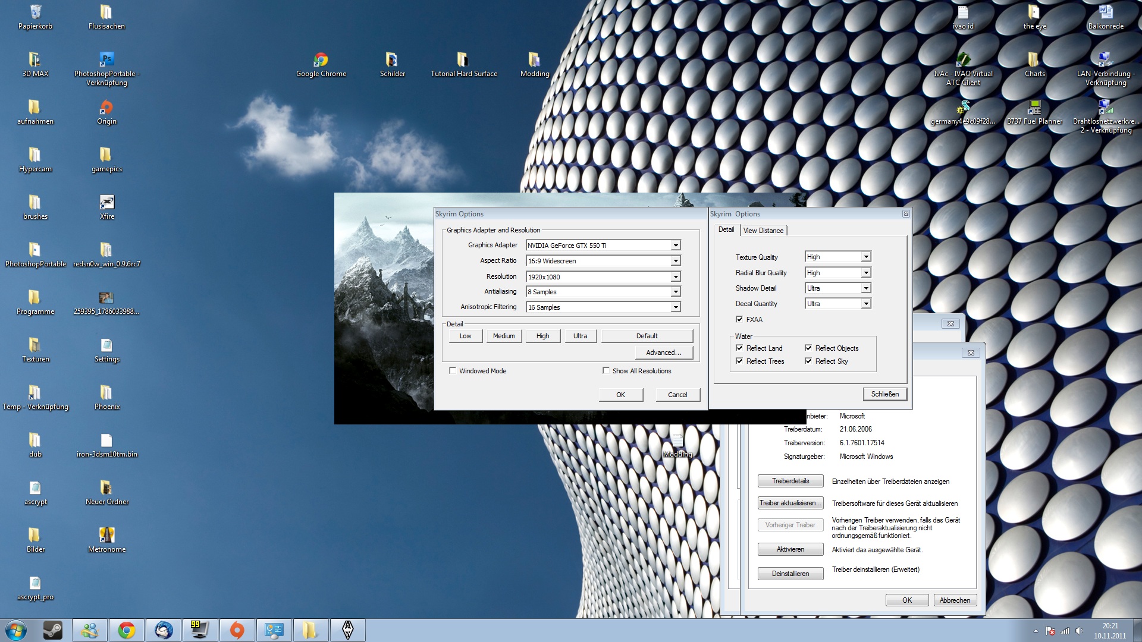Viewport: 1142px width, 642px height.
Task: Open the Balkonrede Word document icon
Action: (x=1106, y=17)
